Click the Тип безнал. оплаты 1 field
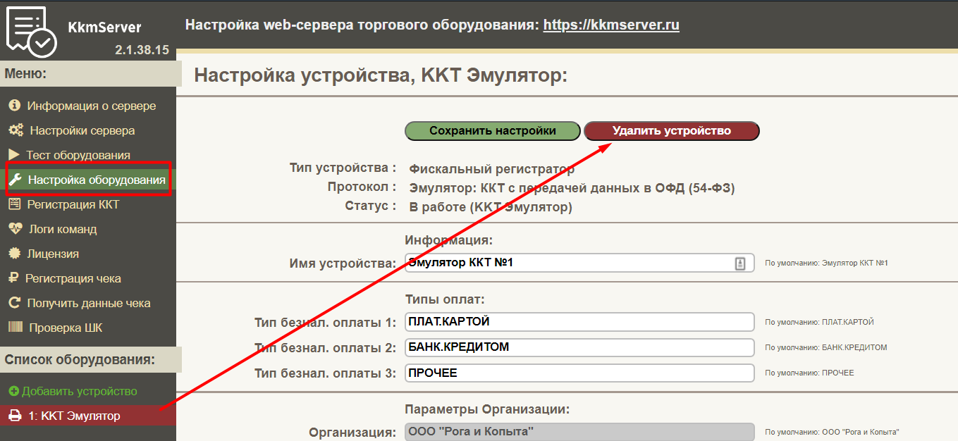Image resolution: width=958 pixels, height=441 pixels. point(579,322)
